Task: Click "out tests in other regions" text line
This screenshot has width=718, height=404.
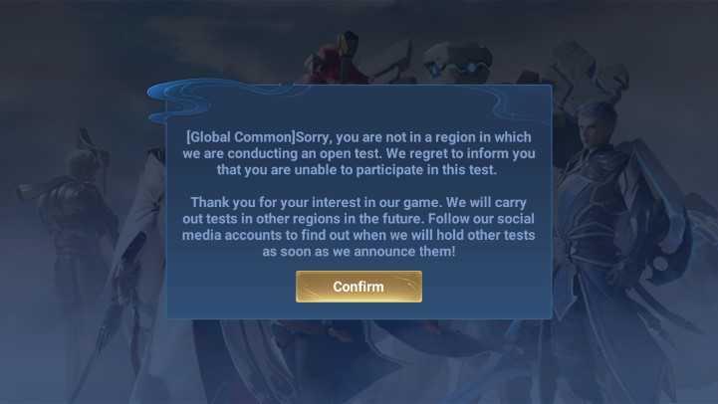Action: tap(262, 219)
